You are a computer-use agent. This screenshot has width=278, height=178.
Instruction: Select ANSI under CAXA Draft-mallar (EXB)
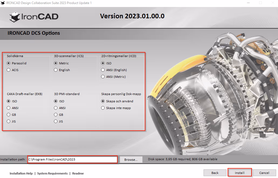tap(13, 108)
